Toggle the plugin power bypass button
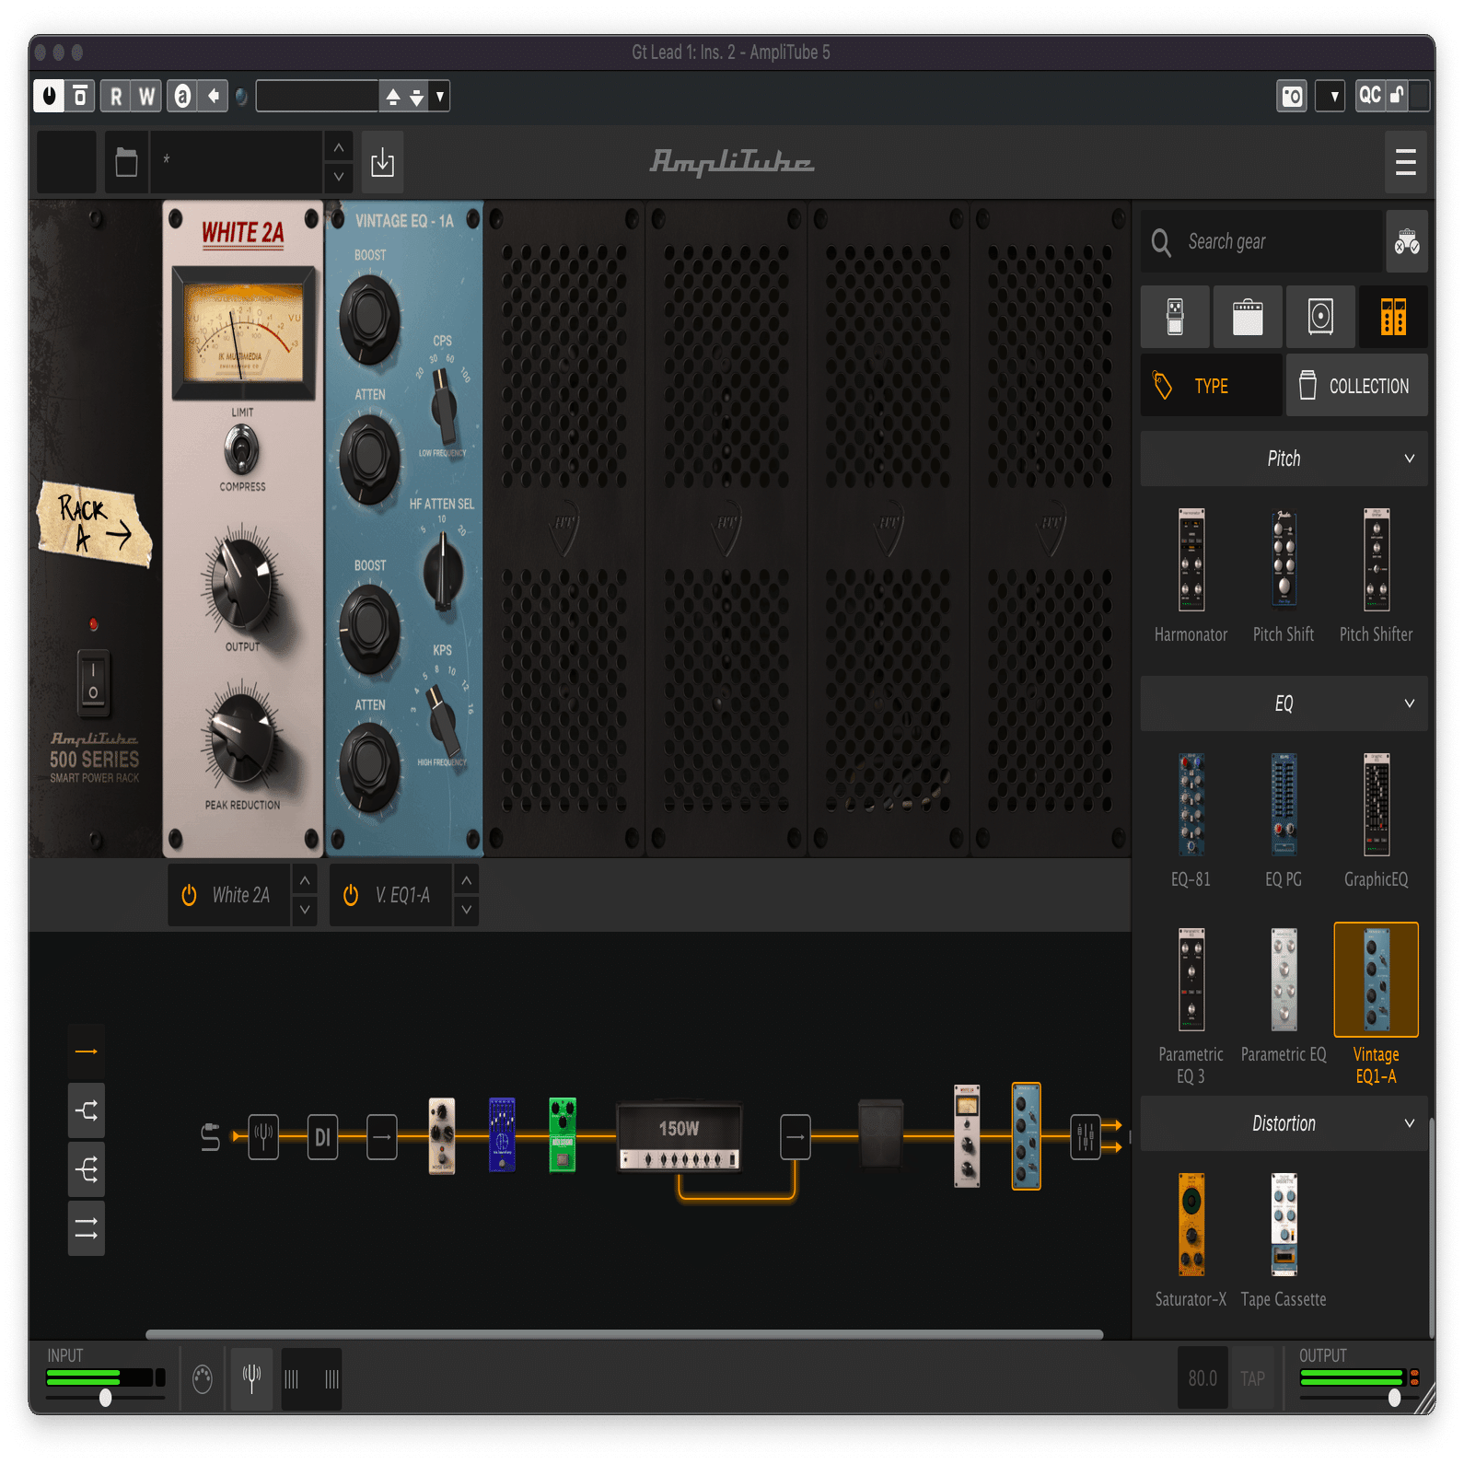1464x1464 pixels. [x=49, y=96]
